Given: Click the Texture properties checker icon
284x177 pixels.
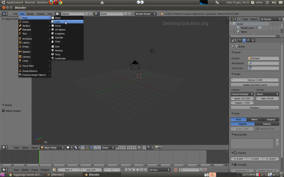Looking at the screenshot, I should tap(253, 40).
